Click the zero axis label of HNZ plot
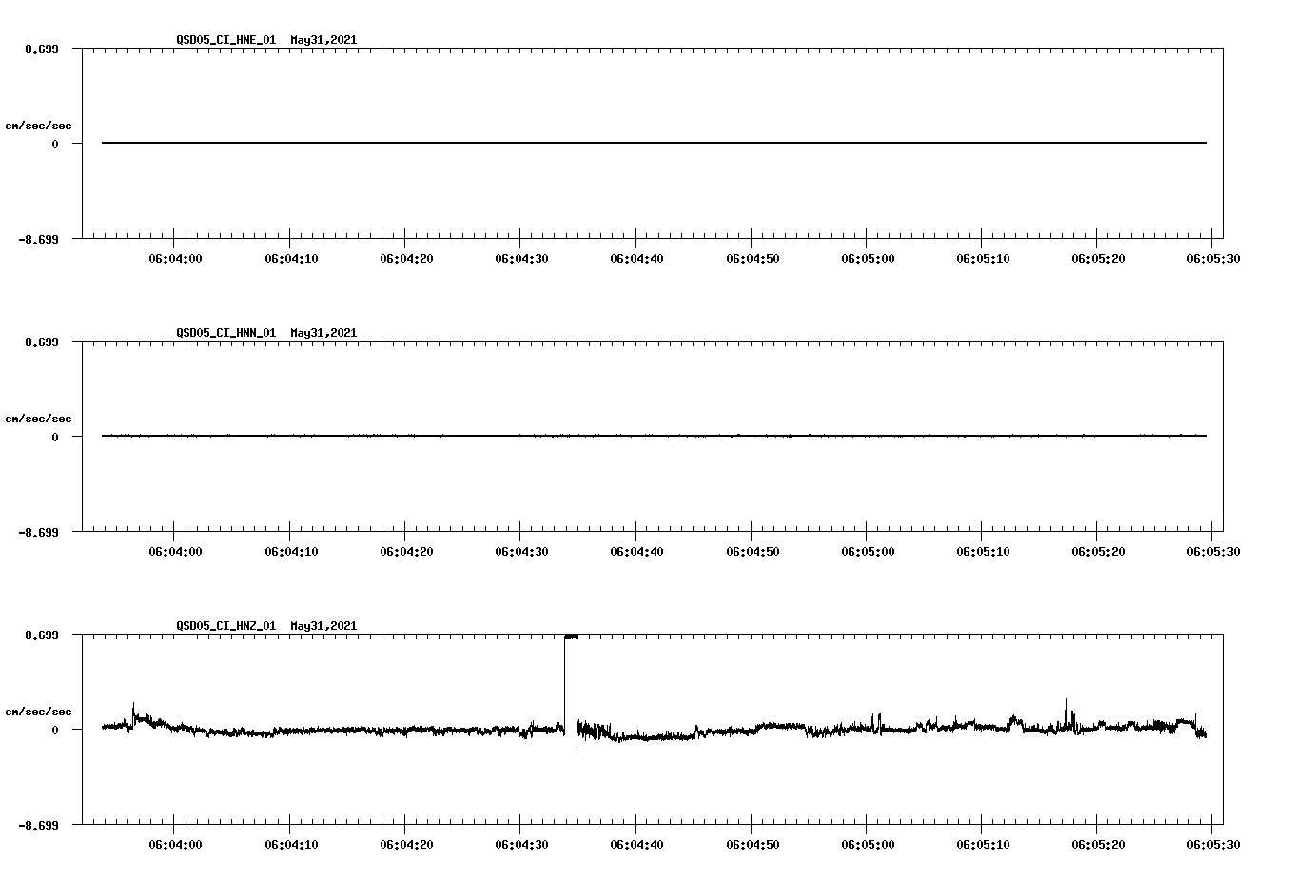This screenshot has height=879, width=1292. [55, 731]
